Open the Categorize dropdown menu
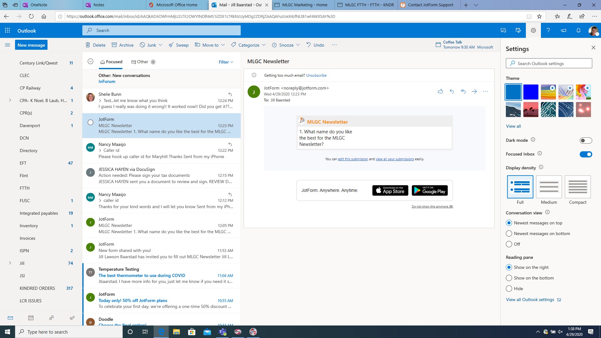The image size is (601, 338). (249, 45)
